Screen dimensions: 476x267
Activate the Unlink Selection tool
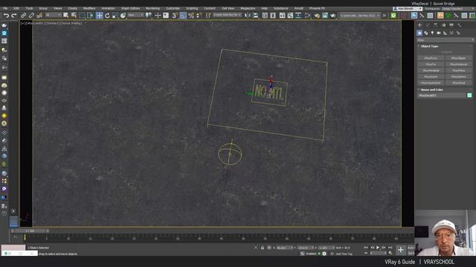pos(31,16)
